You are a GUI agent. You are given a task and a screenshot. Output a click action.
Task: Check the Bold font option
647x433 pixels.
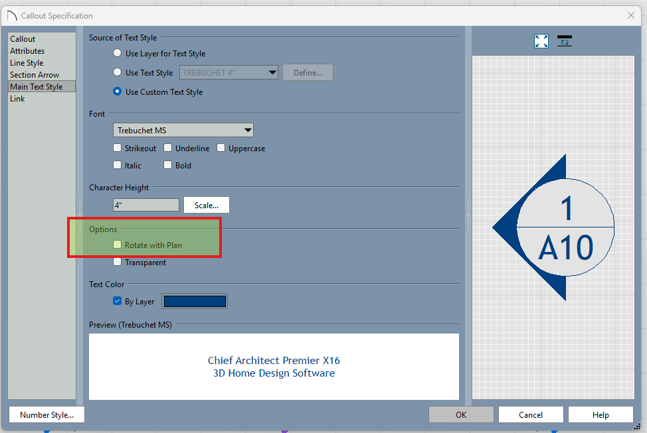[x=168, y=166]
